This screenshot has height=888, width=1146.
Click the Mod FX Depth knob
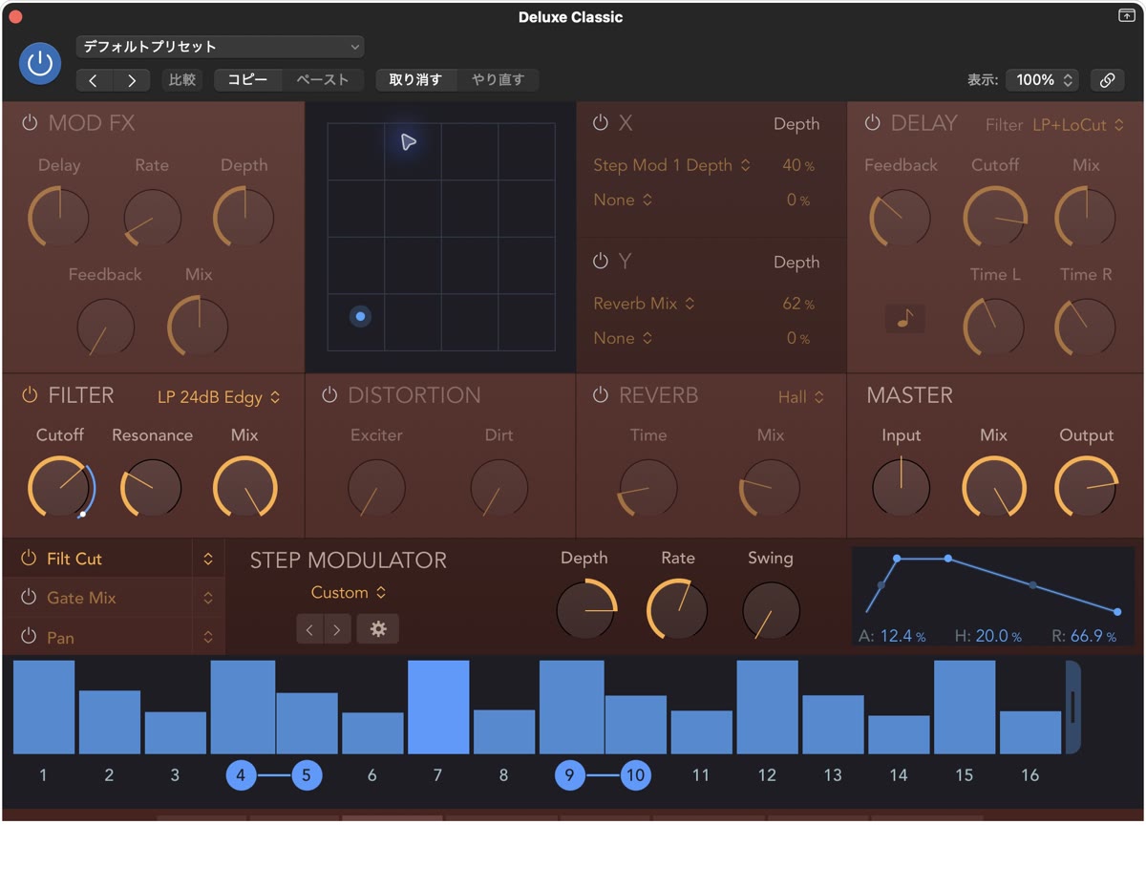click(x=244, y=217)
